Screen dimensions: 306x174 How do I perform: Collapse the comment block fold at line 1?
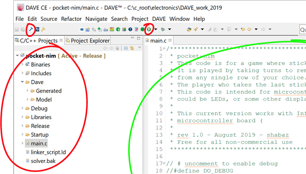[164, 48]
